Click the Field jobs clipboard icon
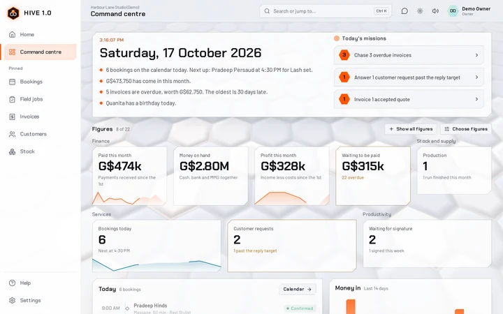The image size is (503, 314). coord(12,99)
